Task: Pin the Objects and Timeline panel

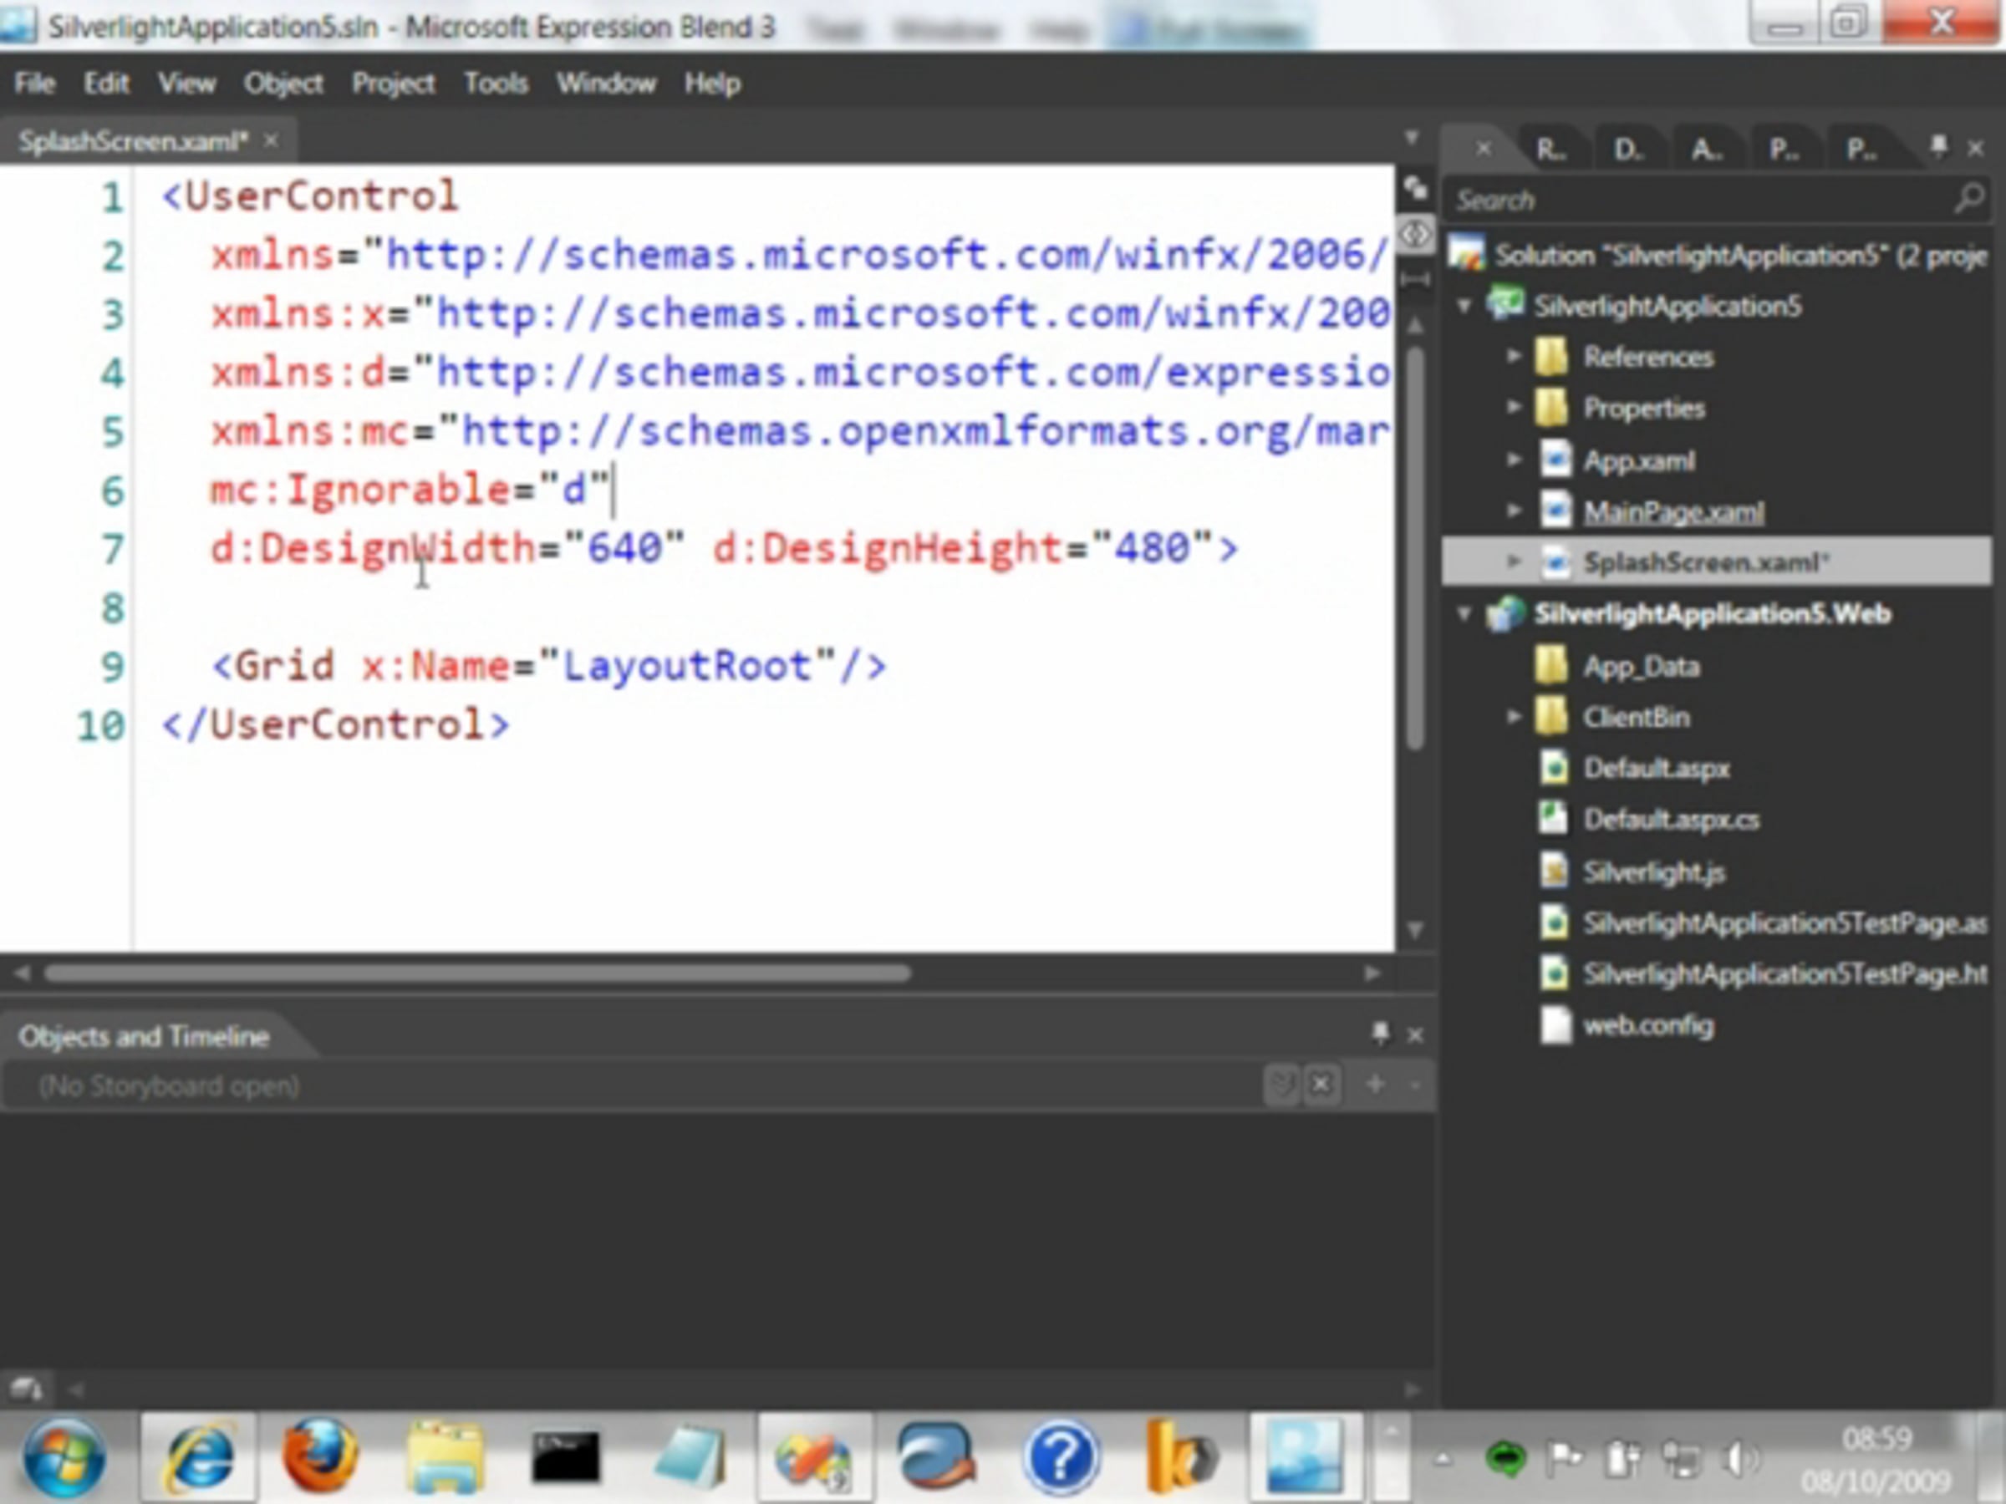Action: [x=1380, y=1033]
